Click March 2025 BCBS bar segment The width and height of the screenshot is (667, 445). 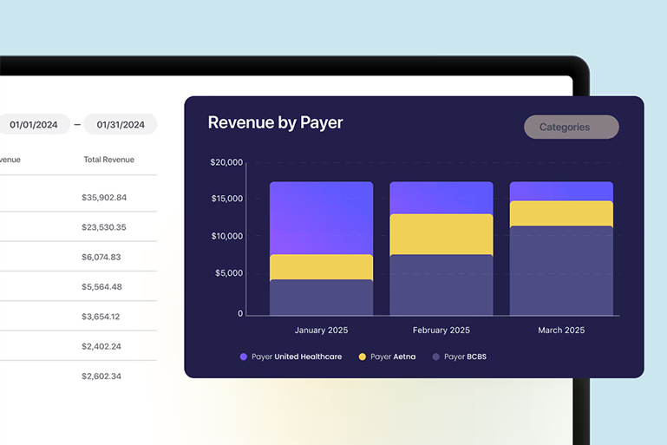click(561, 271)
